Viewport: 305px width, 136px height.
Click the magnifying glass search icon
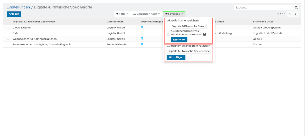296,8
